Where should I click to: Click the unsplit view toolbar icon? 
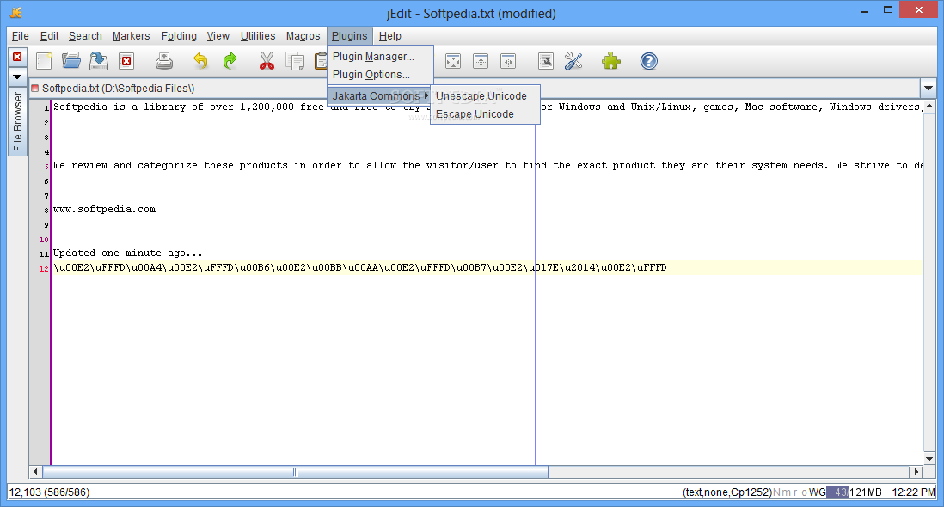point(453,61)
